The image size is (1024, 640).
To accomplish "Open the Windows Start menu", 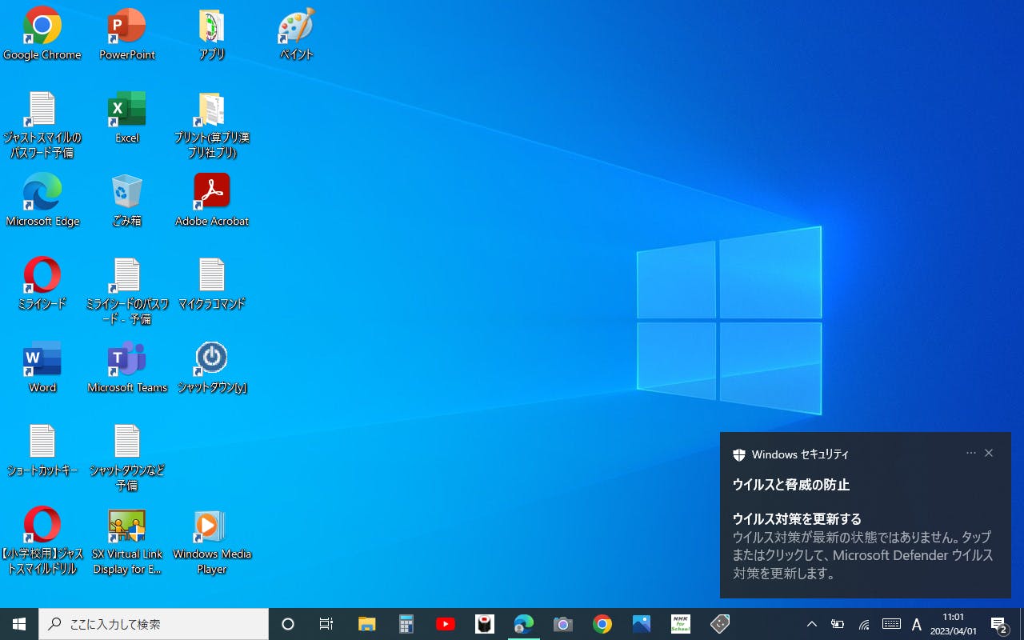I will coord(19,624).
